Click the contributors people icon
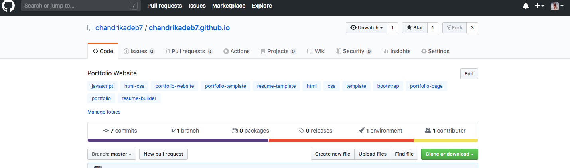 pos(428,131)
